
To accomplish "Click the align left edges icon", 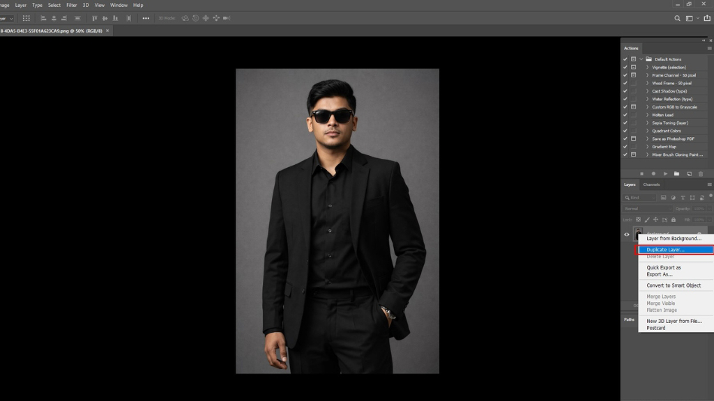I will pyautogui.click(x=43, y=18).
